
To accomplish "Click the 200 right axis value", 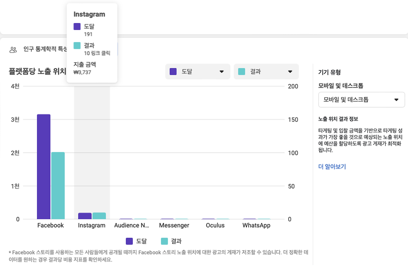I will 293,86.
